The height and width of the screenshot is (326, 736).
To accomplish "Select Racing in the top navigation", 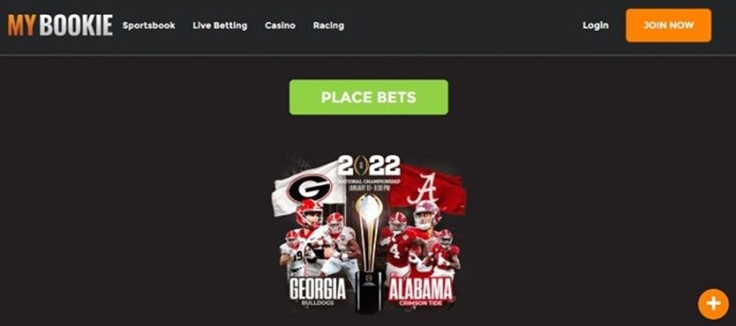I will click(328, 26).
